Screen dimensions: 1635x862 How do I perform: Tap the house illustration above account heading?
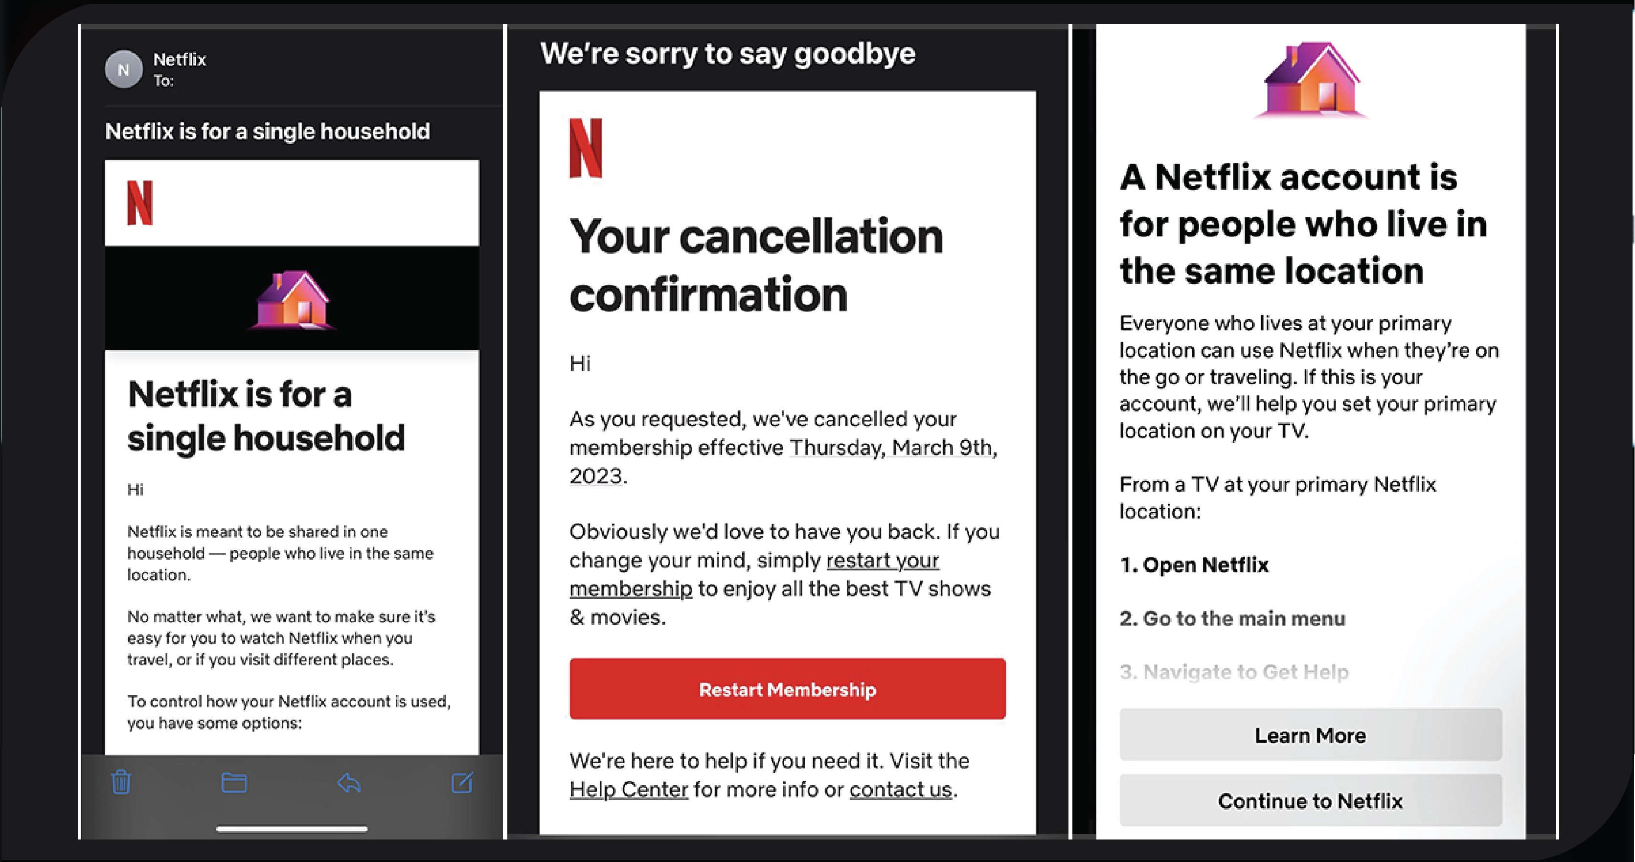click(x=1311, y=80)
